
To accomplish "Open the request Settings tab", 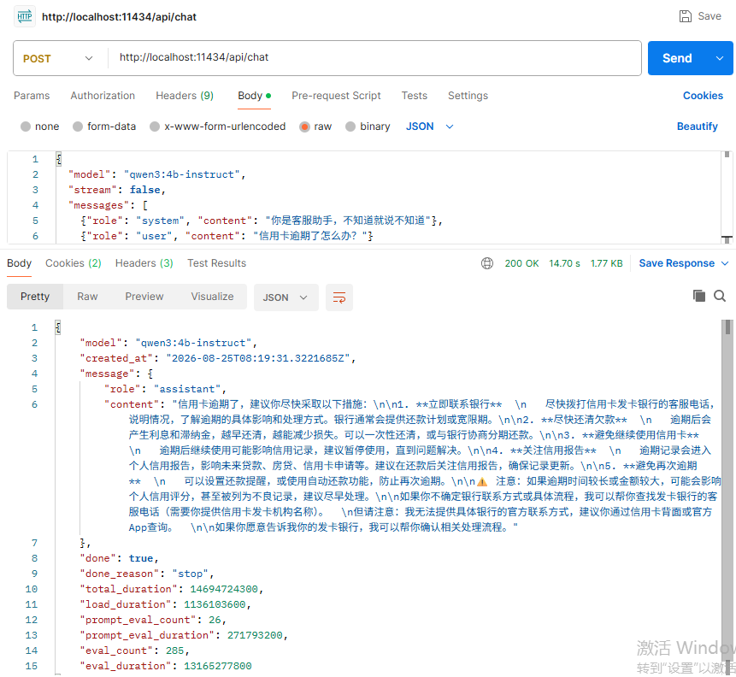I will (x=468, y=95).
